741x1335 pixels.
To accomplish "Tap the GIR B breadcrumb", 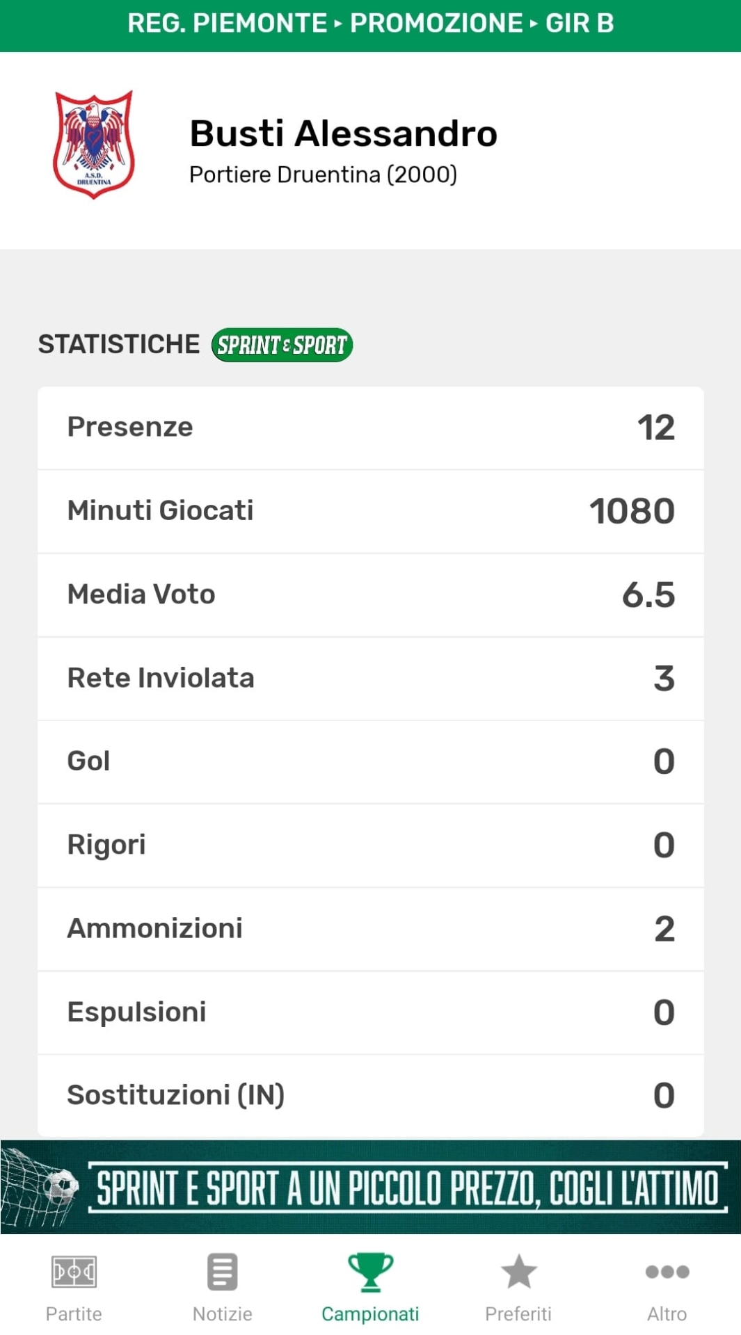I will (x=580, y=24).
